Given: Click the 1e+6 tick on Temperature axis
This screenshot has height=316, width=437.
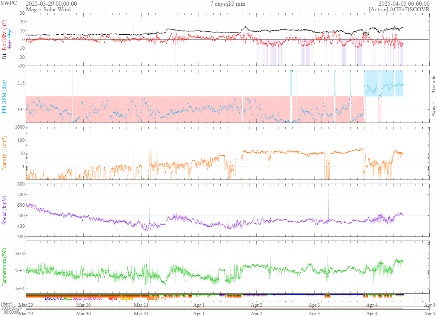Looking at the screenshot, I should [19, 253].
